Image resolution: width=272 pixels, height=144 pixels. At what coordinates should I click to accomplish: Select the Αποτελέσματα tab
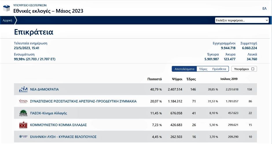click(184, 69)
